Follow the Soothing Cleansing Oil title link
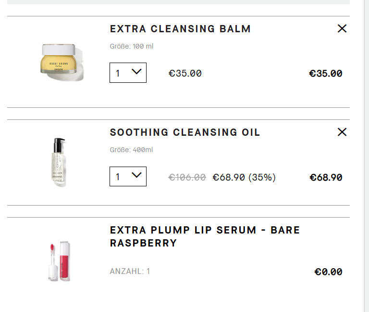 click(185, 132)
